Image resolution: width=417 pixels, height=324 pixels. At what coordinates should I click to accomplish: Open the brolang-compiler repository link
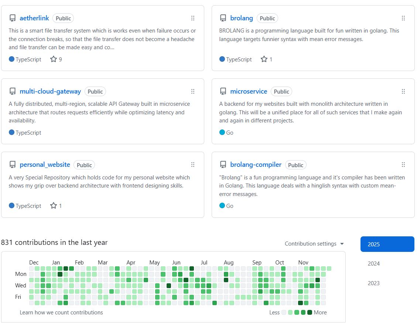pos(256,165)
